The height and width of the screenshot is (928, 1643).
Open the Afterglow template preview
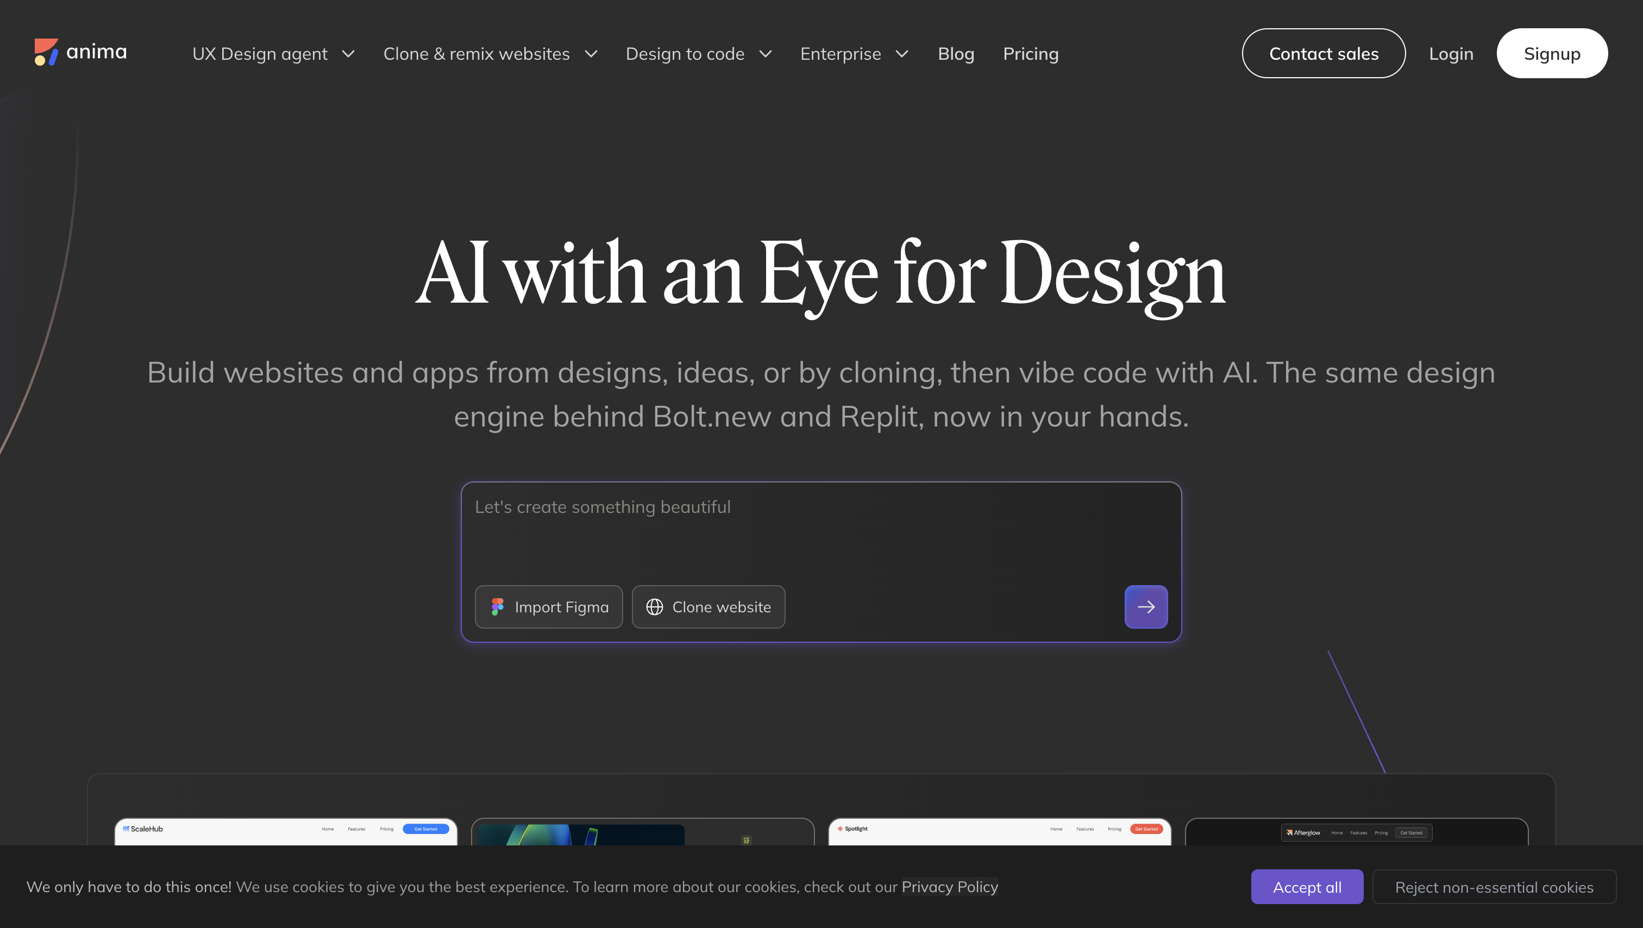[1357, 832]
